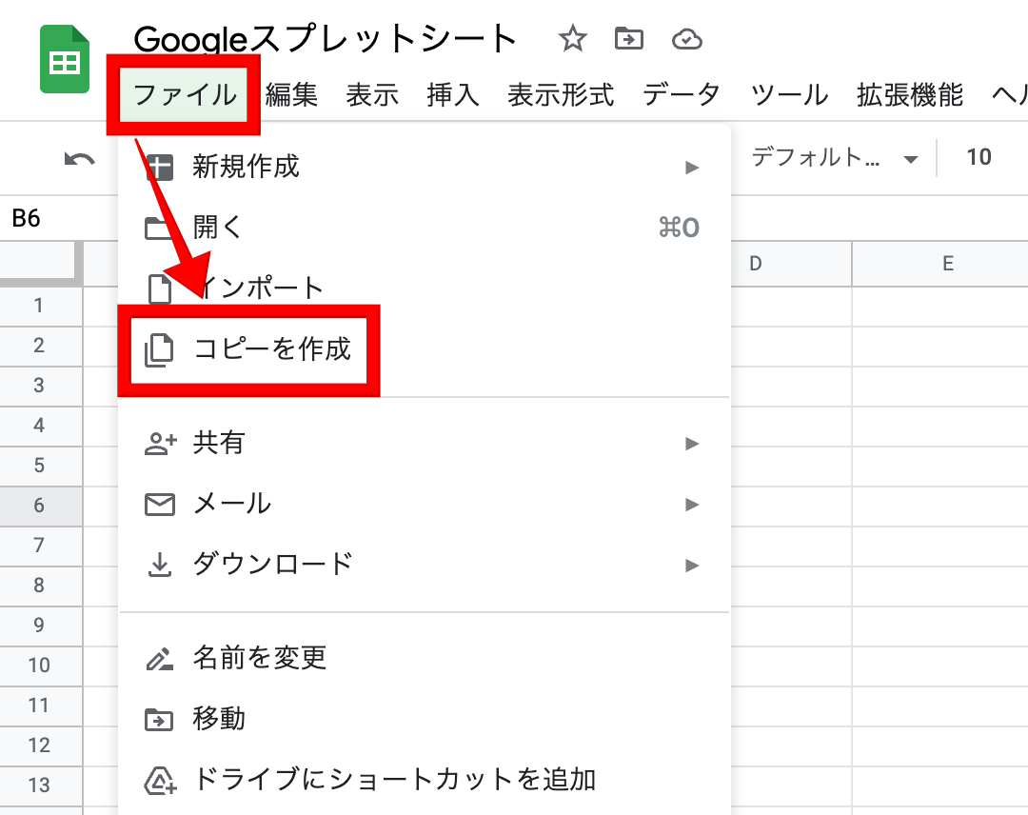Click the folder icon beside 開く
The image size is (1028, 815).
coord(159,229)
